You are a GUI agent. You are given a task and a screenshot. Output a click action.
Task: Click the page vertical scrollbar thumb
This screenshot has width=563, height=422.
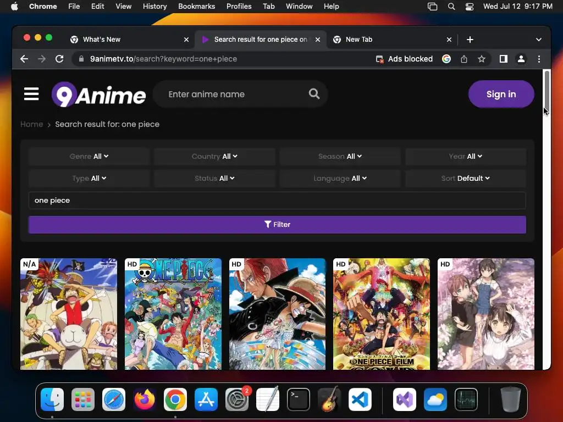coord(547,92)
